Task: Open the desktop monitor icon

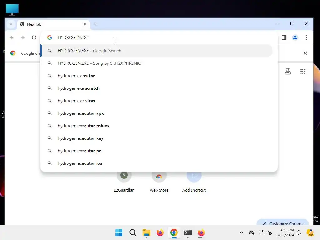Action: pyautogui.click(x=12, y=9)
